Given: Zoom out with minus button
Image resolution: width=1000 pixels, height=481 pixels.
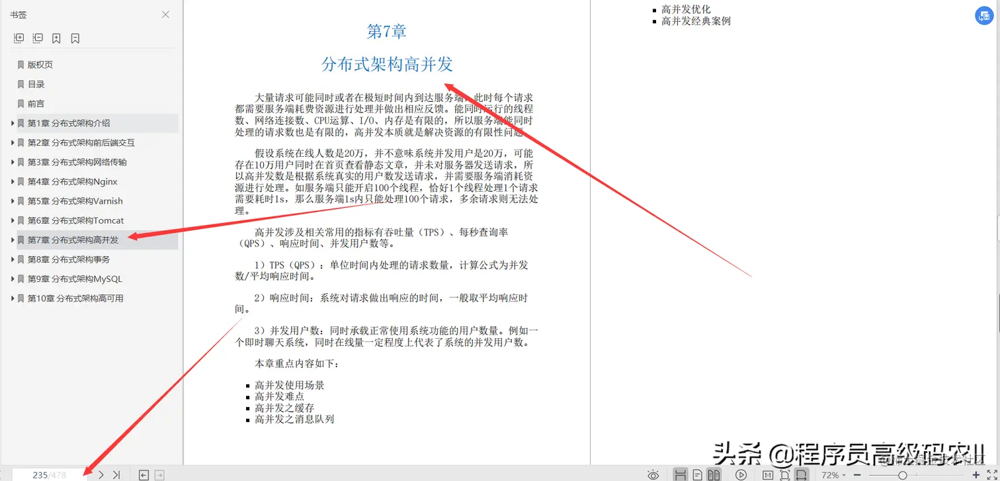Looking at the screenshot, I should coord(857,475).
